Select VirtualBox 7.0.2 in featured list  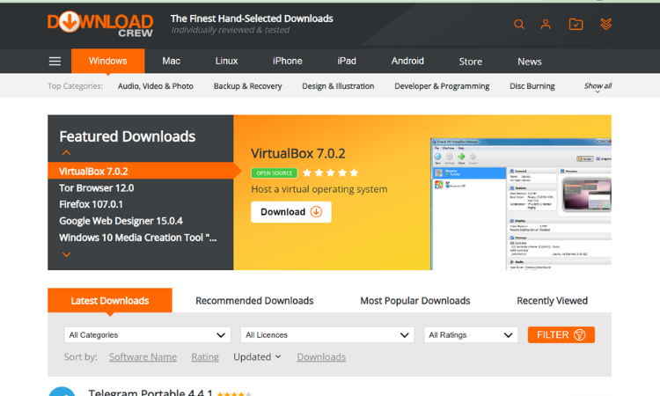point(141,171)
